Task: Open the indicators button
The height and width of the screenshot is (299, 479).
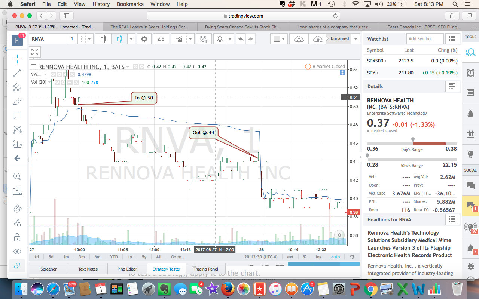Action: 179,39
